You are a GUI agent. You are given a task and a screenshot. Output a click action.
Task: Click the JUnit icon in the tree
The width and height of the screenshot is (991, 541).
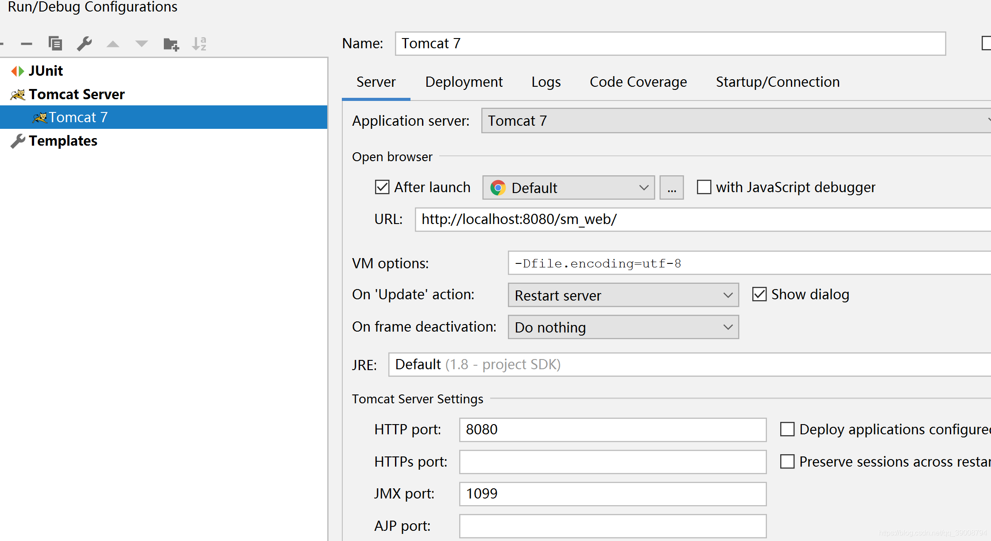point(18,71)
